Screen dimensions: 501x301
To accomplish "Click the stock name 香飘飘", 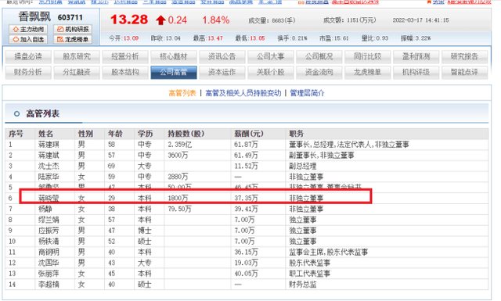I will pos(34,17).
